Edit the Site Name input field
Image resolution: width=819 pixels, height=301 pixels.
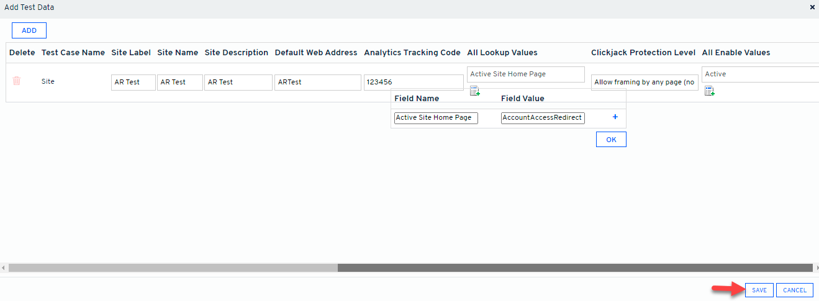[179, 83]
